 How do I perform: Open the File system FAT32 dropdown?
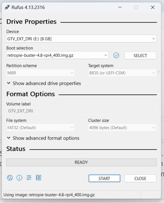(40, 128)
